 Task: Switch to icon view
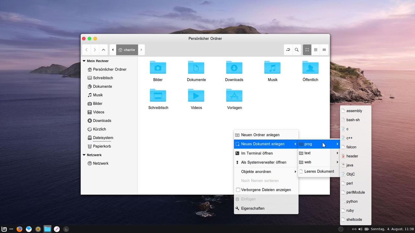307,50
